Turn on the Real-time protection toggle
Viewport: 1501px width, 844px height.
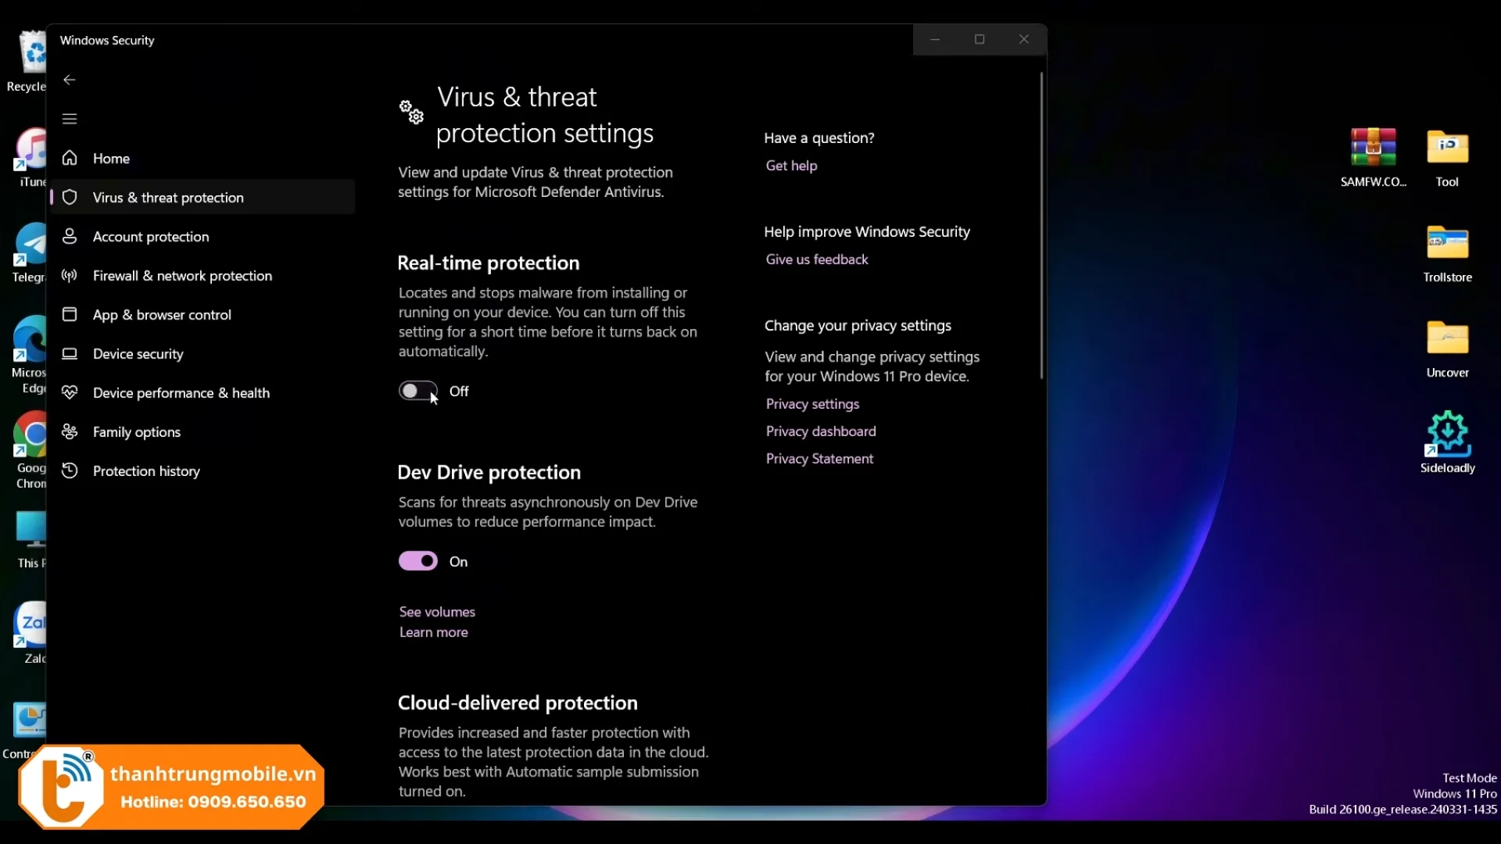(x=417, y=391)
